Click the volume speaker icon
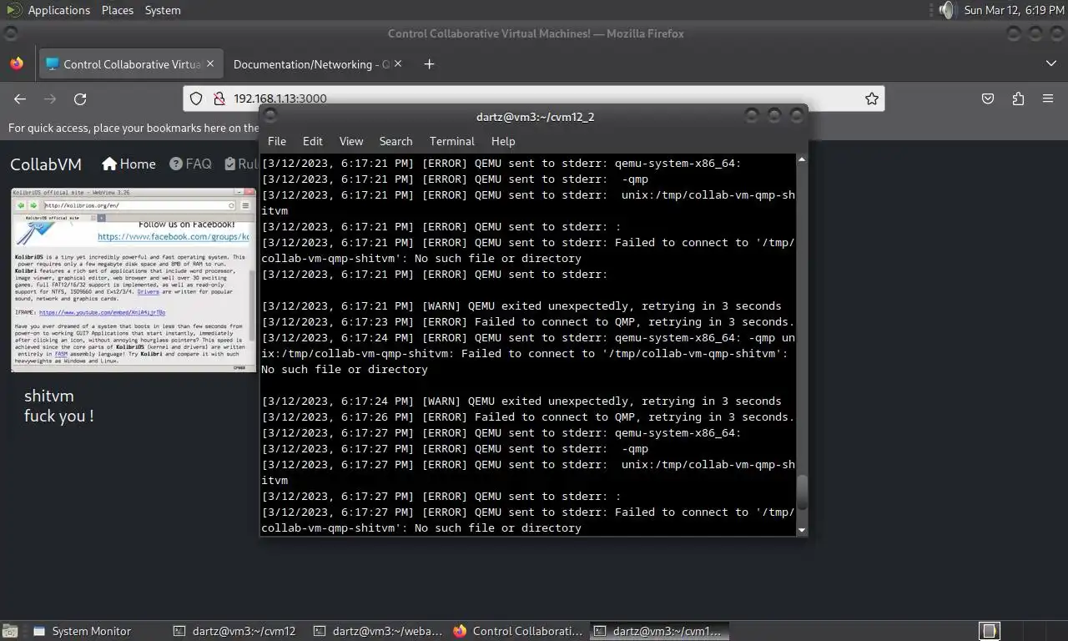Viewport: 1068px width, 641px height. pos(946,10)
